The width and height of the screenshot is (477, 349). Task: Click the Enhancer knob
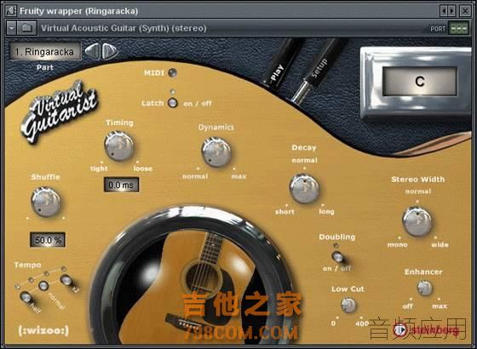425,288
